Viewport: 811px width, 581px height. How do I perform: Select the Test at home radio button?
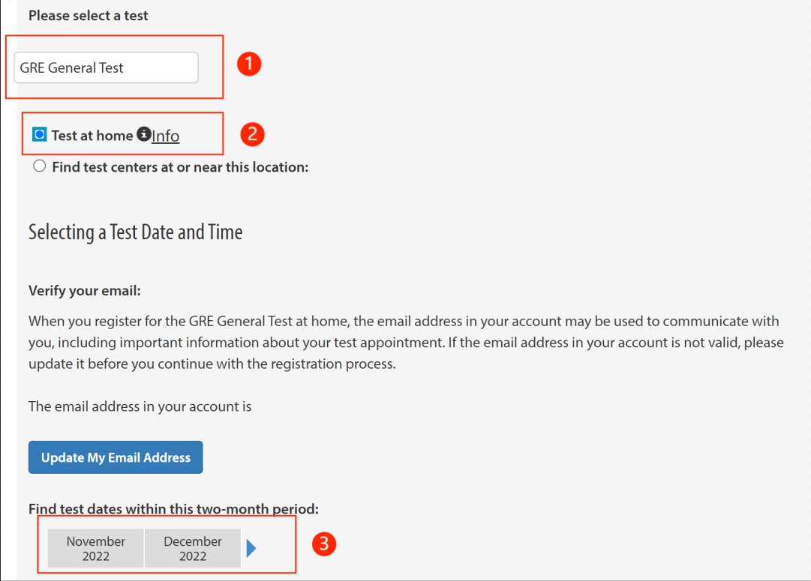pos(39,134)
